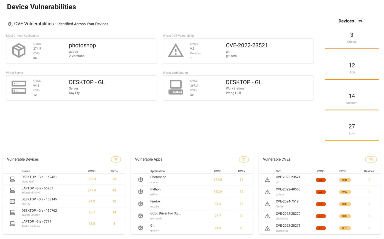Open CVE-2022-28271 in Vulnerable CVEs list
The height and width of the screenshot is (239, 384).
320,228
